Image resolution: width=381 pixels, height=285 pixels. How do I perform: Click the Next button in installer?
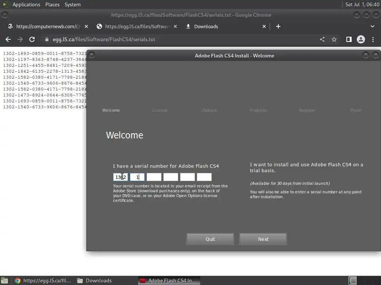tap(263, 239)
